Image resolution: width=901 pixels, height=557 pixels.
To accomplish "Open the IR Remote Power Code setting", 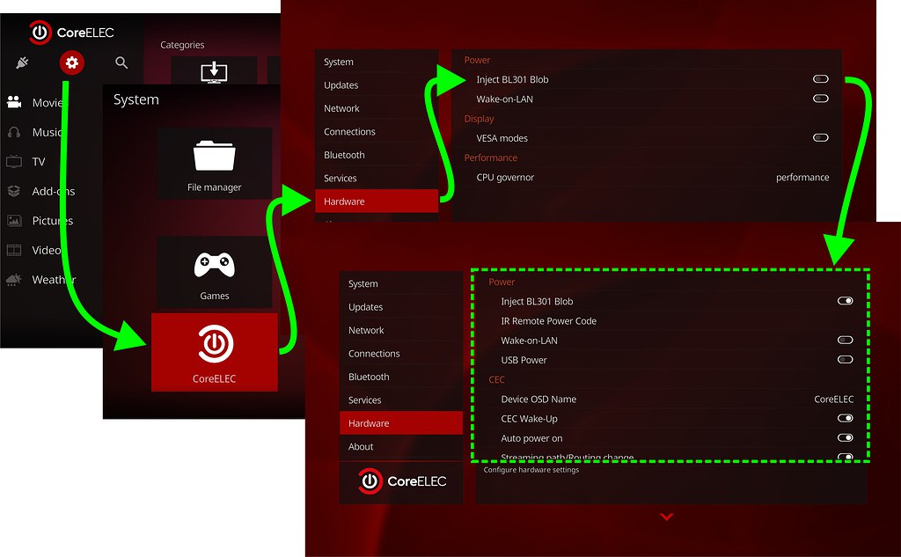I will [670, 321].
